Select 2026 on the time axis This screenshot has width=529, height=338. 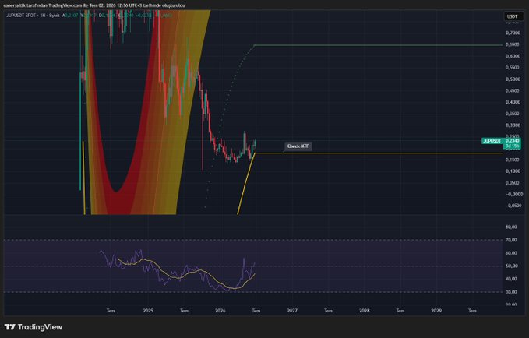(220, 311)
